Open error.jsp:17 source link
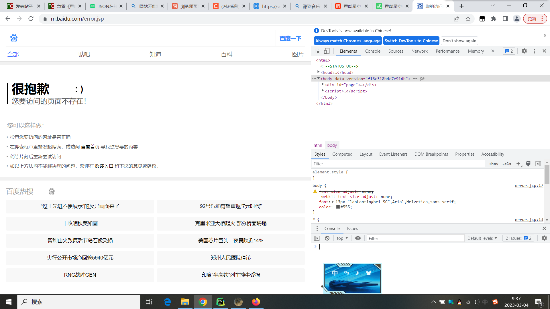Screen dimensions: 550x309 529,185
